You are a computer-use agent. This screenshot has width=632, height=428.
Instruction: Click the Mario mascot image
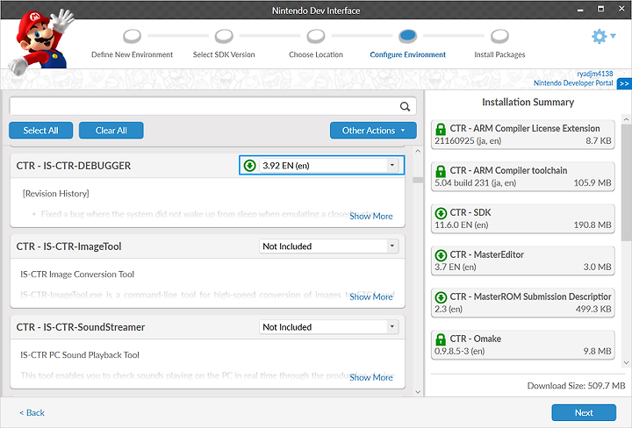41,41
